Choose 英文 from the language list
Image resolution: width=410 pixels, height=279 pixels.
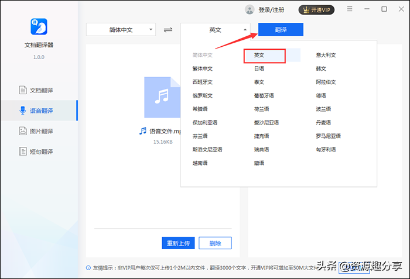(259, 55)
